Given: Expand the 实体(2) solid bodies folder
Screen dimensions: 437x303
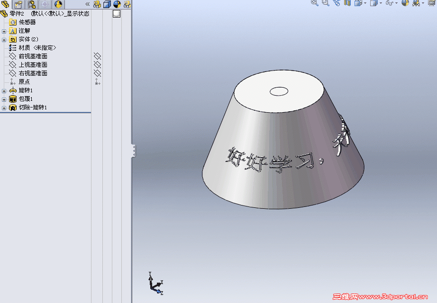Looking at the screenshot, I should click(x=5, y=39).
